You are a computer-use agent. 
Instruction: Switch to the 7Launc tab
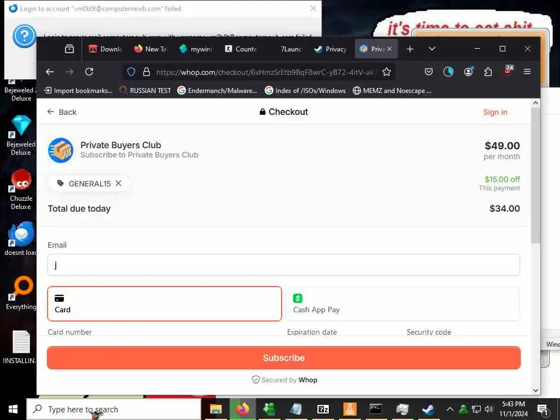pyautogui.click(x=285, y=49)
